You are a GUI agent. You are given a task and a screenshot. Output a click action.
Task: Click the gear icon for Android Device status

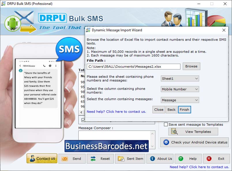coord(166,142)
